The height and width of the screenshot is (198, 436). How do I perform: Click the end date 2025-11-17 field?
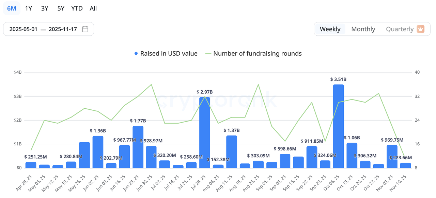[x=63, y=29]
